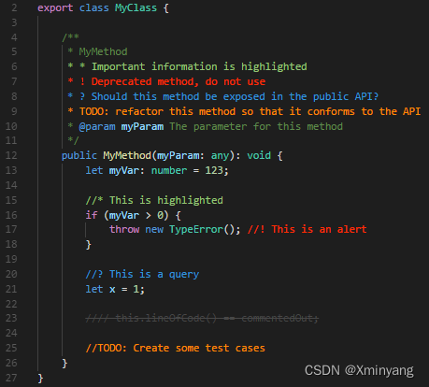Click 'myParam' in the @param comment line
This screenshot has height=387, width=429.
point(142,126)
